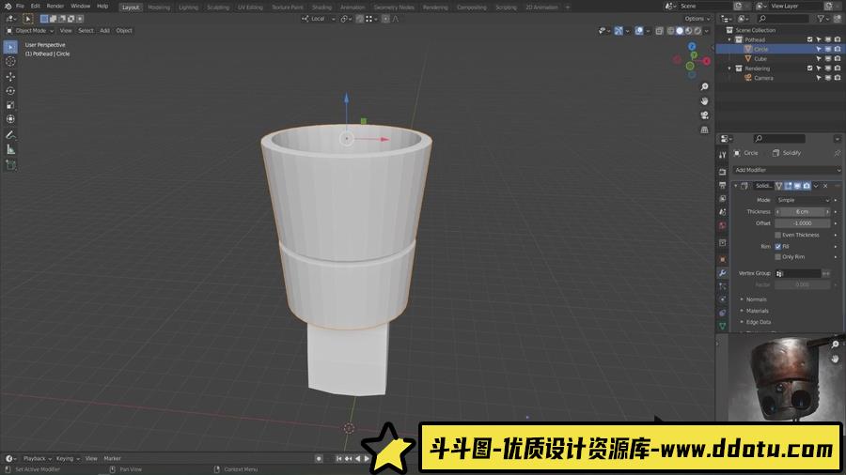Switch to the Shading workspace tab
Image resolution: width=846 pixels, height=475 pixels.
(x=321, y=8)
